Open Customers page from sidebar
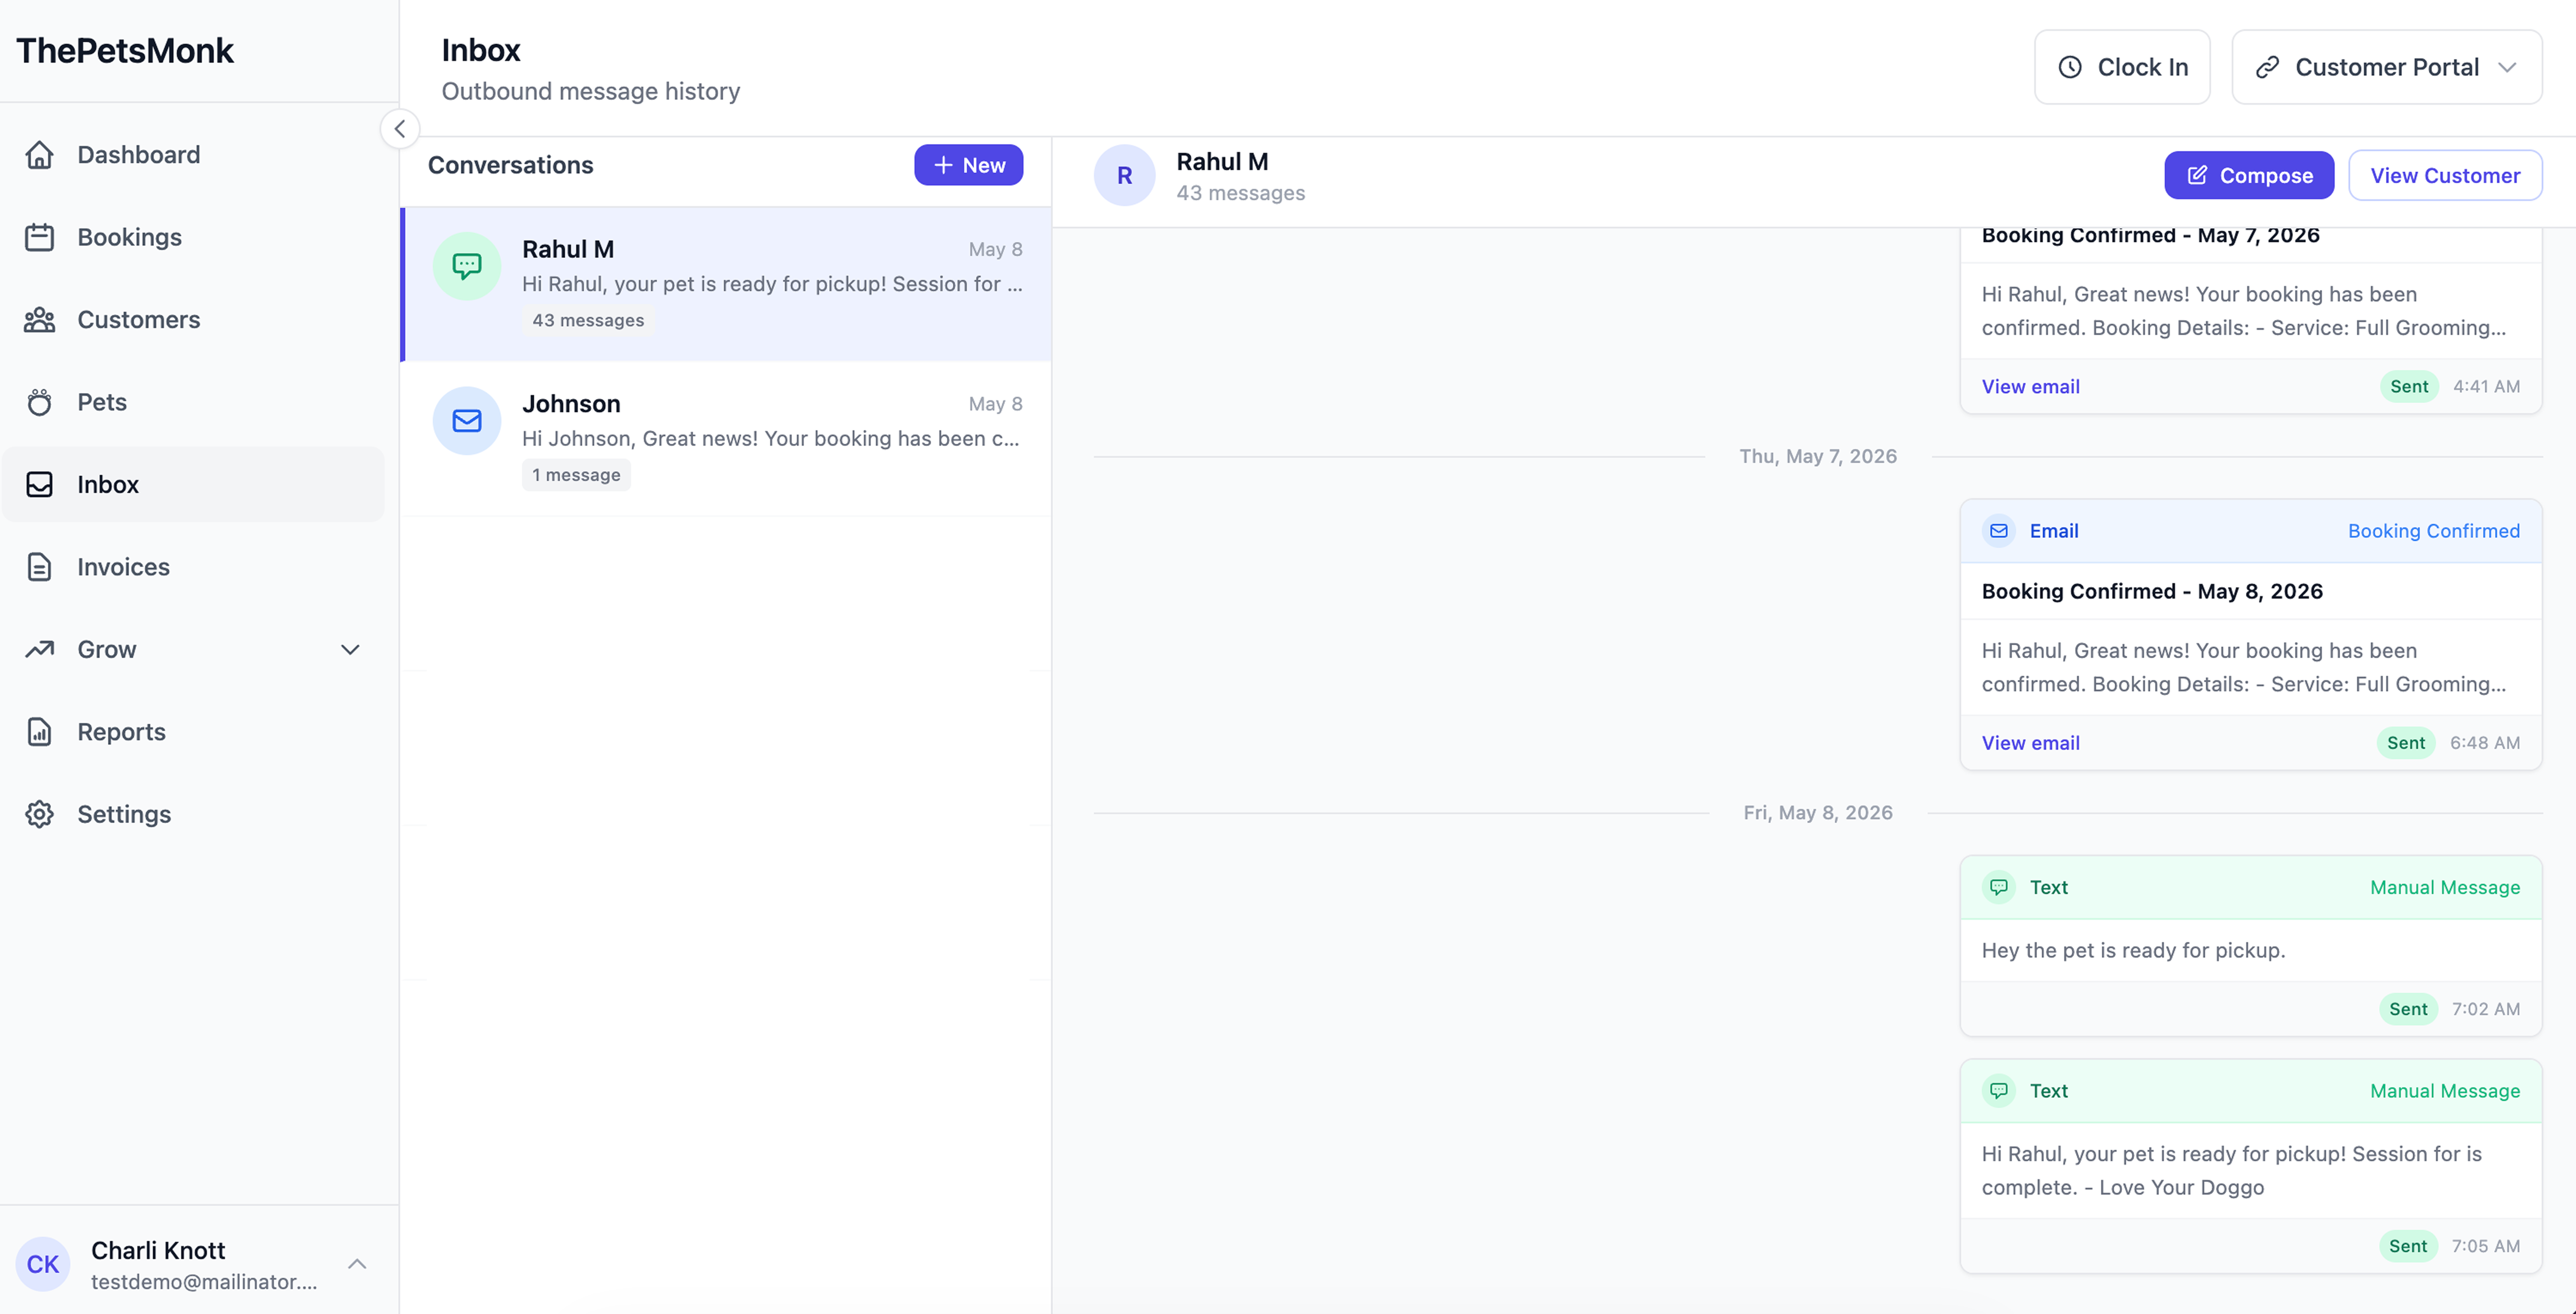Image resolution: width=2576 pixels, height=1314 pixels. point(139,320)
